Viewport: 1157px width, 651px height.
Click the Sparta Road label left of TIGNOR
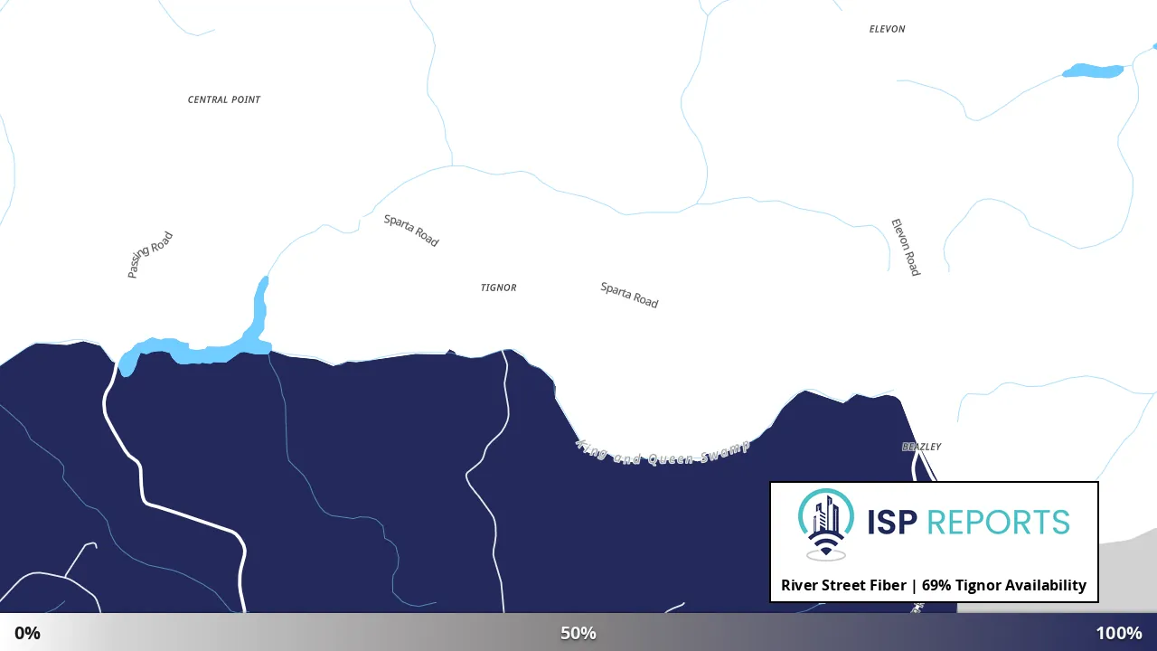411,231
